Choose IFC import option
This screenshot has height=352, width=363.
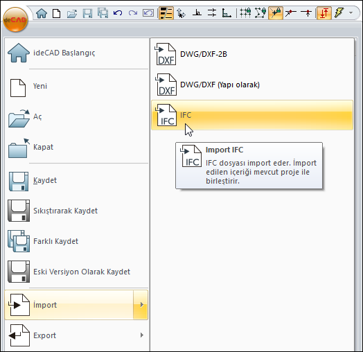(x=252, y=115)
